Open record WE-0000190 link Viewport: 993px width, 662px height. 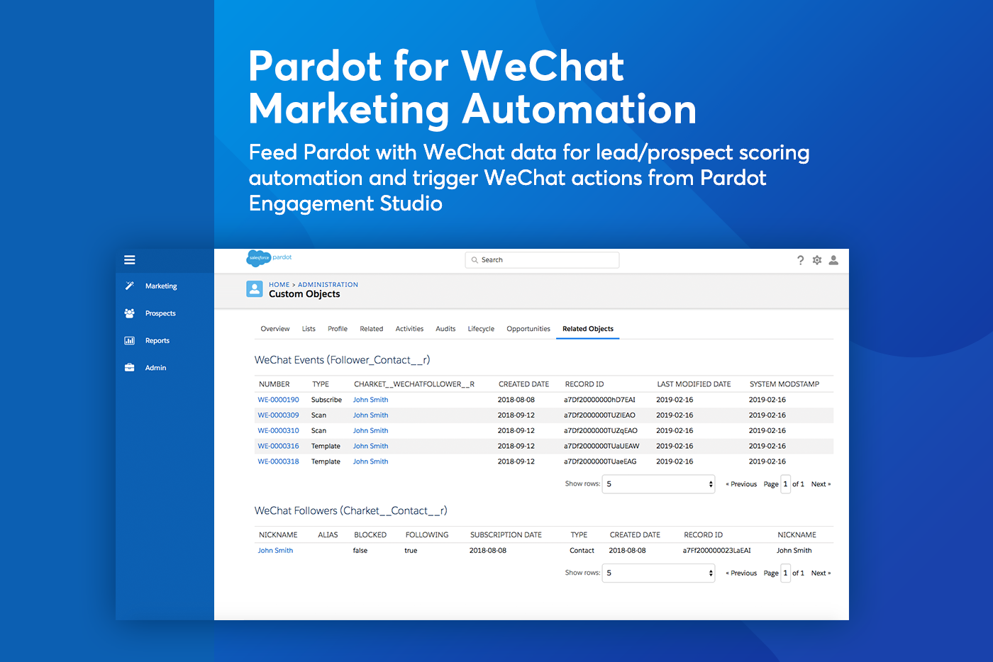[278, 400]
